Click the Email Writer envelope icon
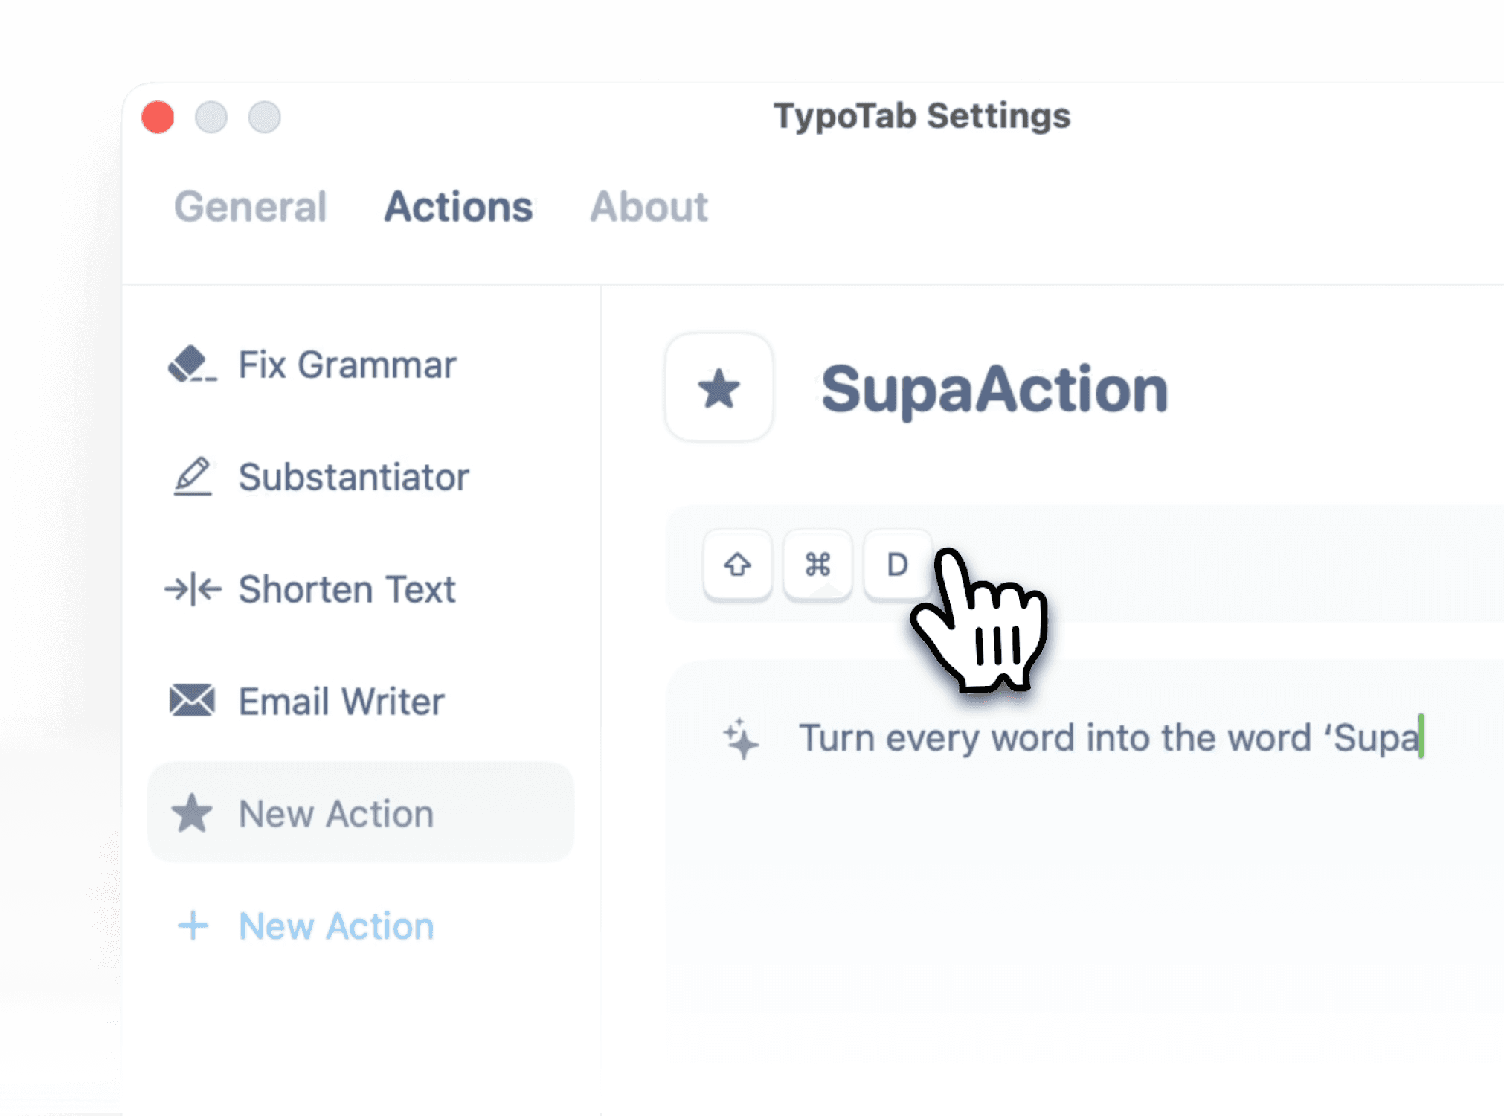This screenshot has height=1116, width=1504. click(193, 700)
